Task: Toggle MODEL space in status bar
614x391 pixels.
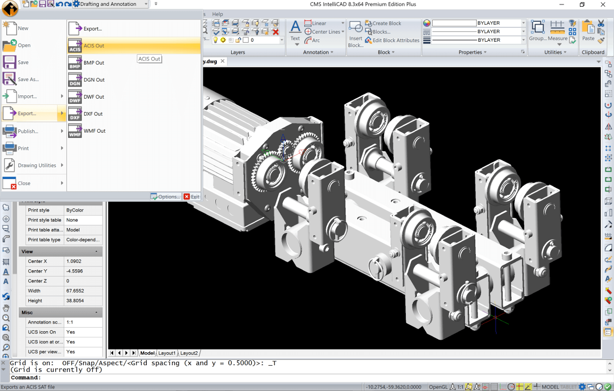Action: [550, 387]
